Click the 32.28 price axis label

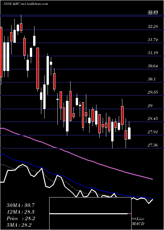pyautogui.click(x=153, y=27)
